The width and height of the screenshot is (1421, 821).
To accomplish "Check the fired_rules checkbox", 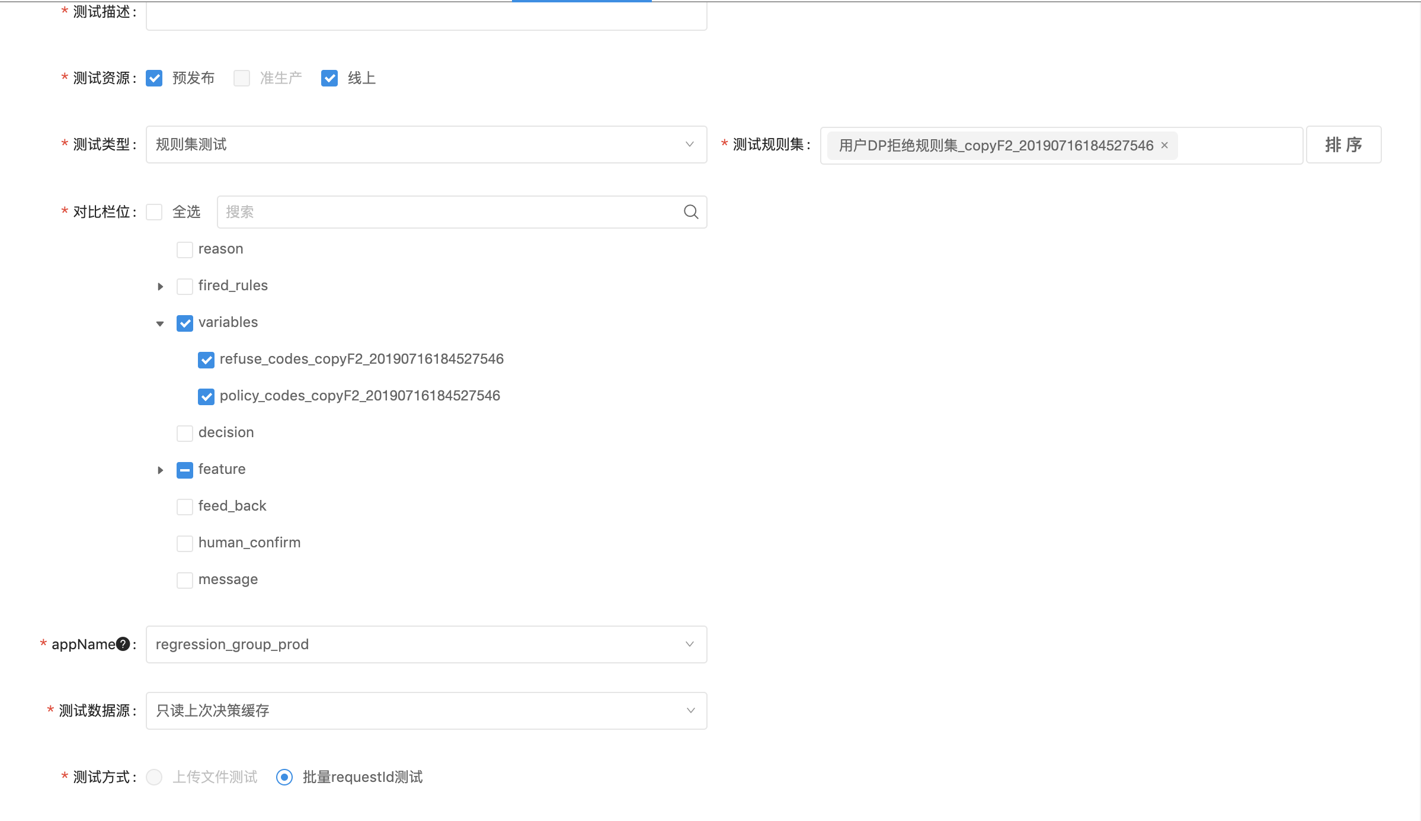I will click(185, 286).
